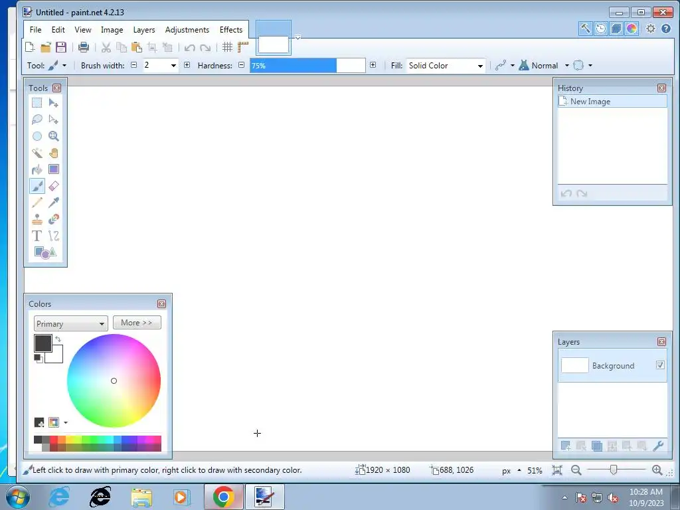Open the View menu
This screenshot has height=510, width=680.
(83, 29)
